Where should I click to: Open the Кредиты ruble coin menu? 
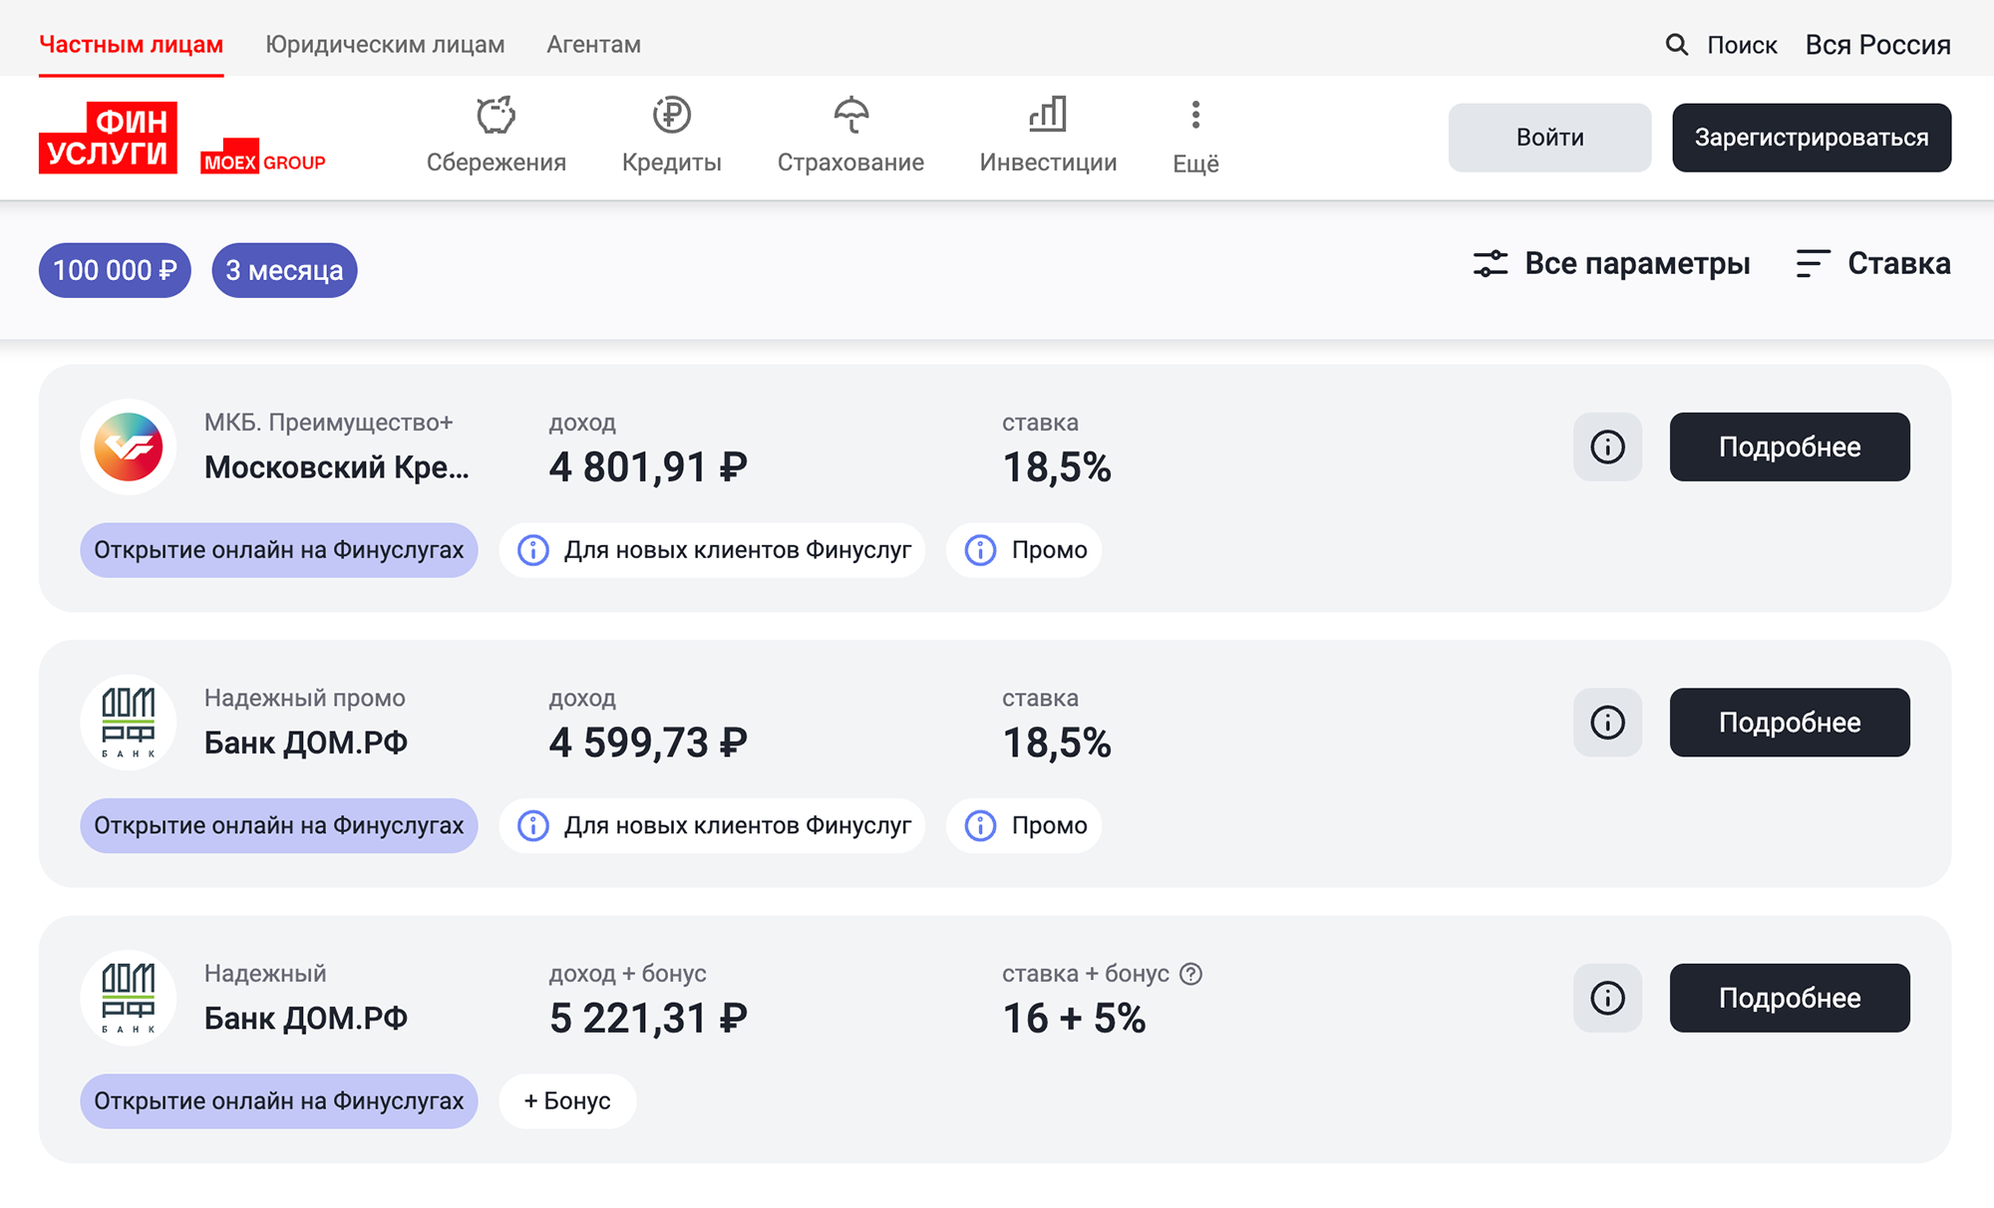point(671,137)
